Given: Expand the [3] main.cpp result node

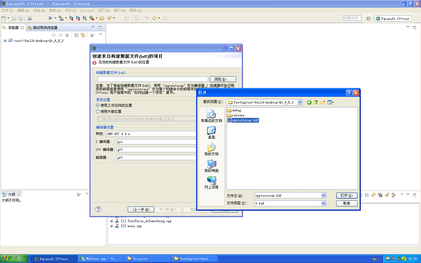Looking at the screenshot, I should point(111,226).
